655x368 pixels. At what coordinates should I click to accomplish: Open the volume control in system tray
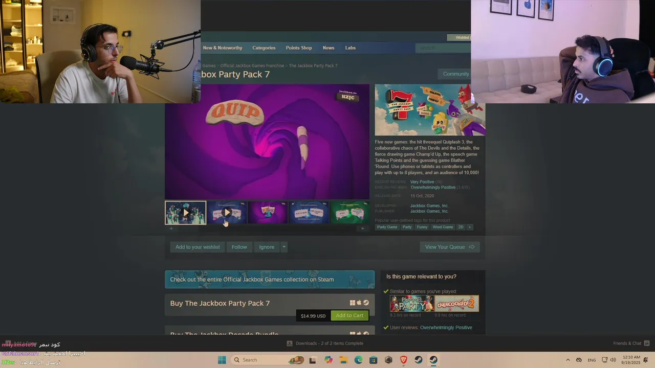point(613,360)
